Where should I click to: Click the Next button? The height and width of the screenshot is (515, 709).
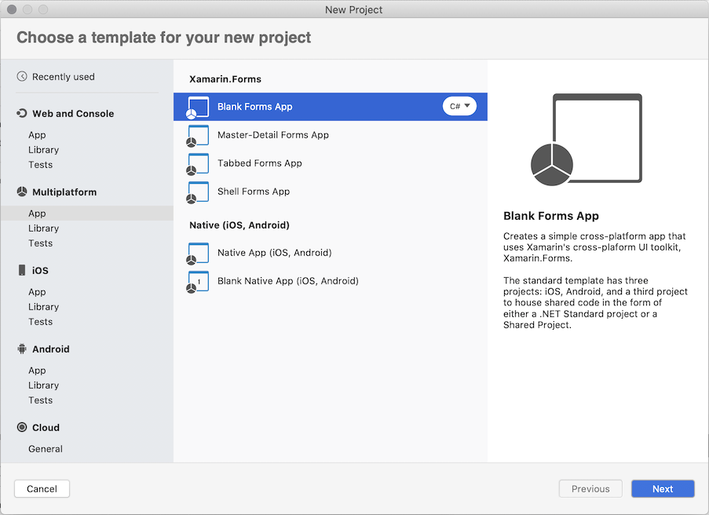(663, 489)
